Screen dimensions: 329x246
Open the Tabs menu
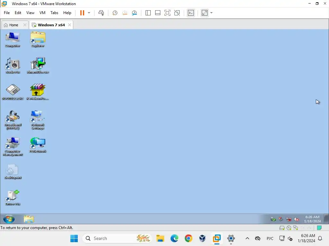[54, 13]
